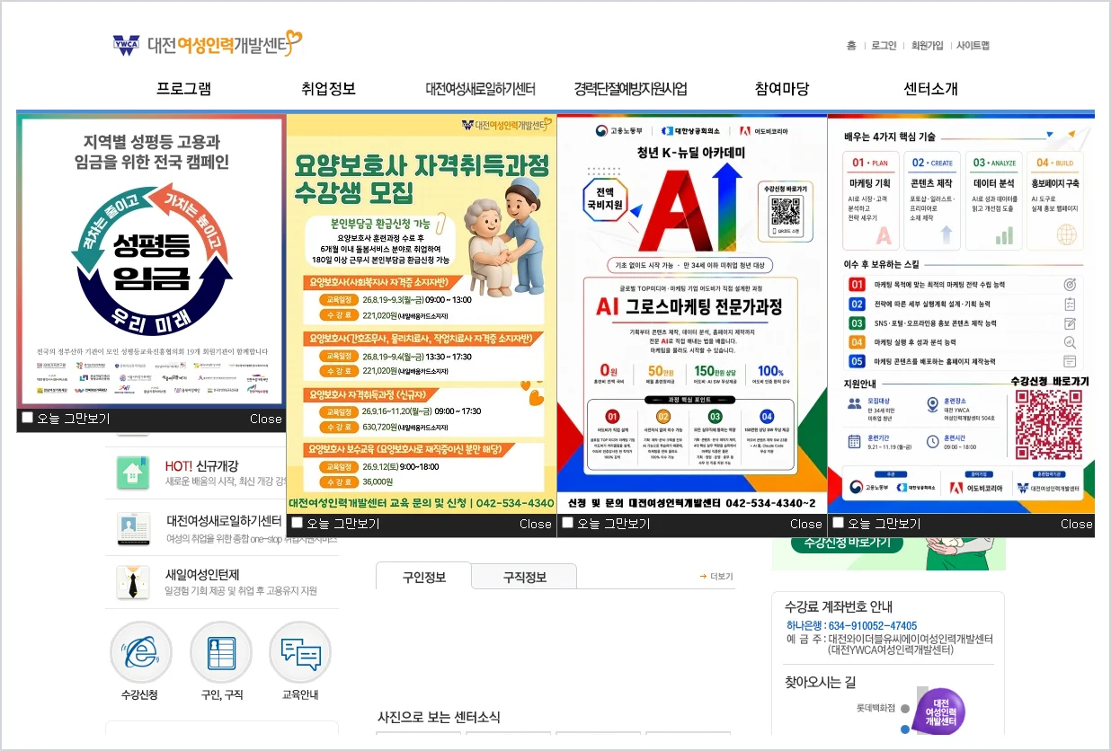Click the 사진으로 보는 센터소식 heading
Viewport: 1111px width, 751px height.
tap(439, 717)
